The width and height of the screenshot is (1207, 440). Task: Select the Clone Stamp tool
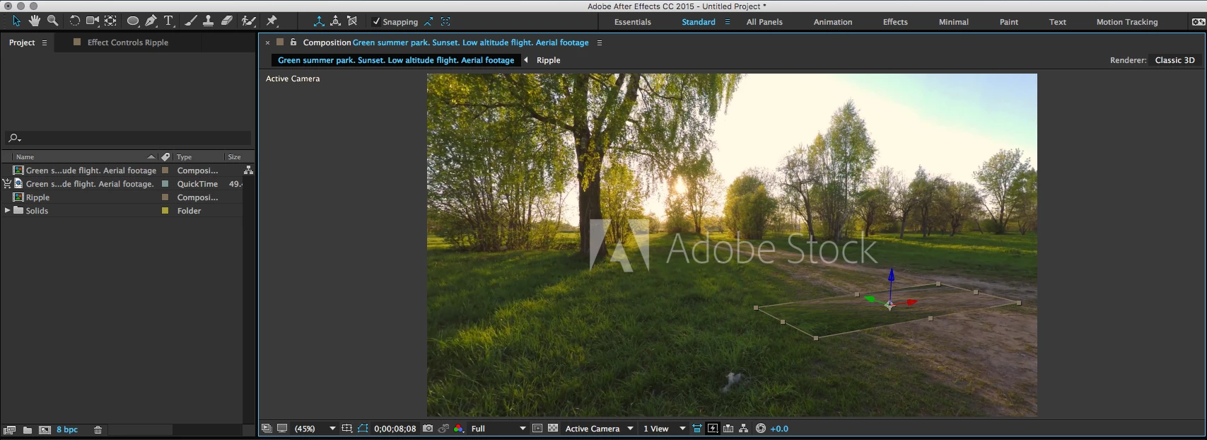point(209,21)
